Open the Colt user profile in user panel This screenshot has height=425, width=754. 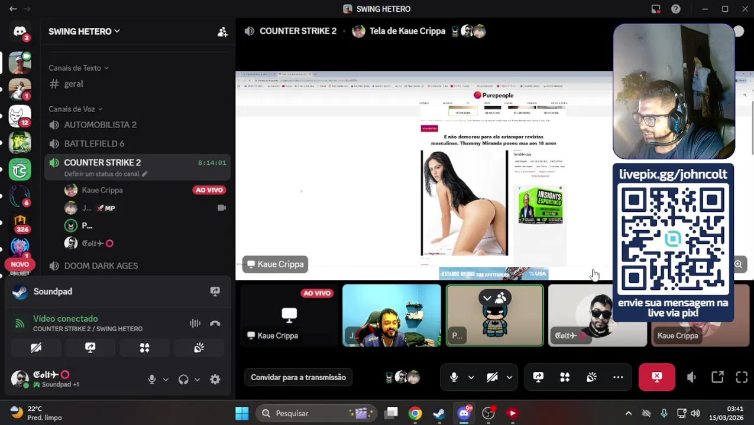(44, 379)
